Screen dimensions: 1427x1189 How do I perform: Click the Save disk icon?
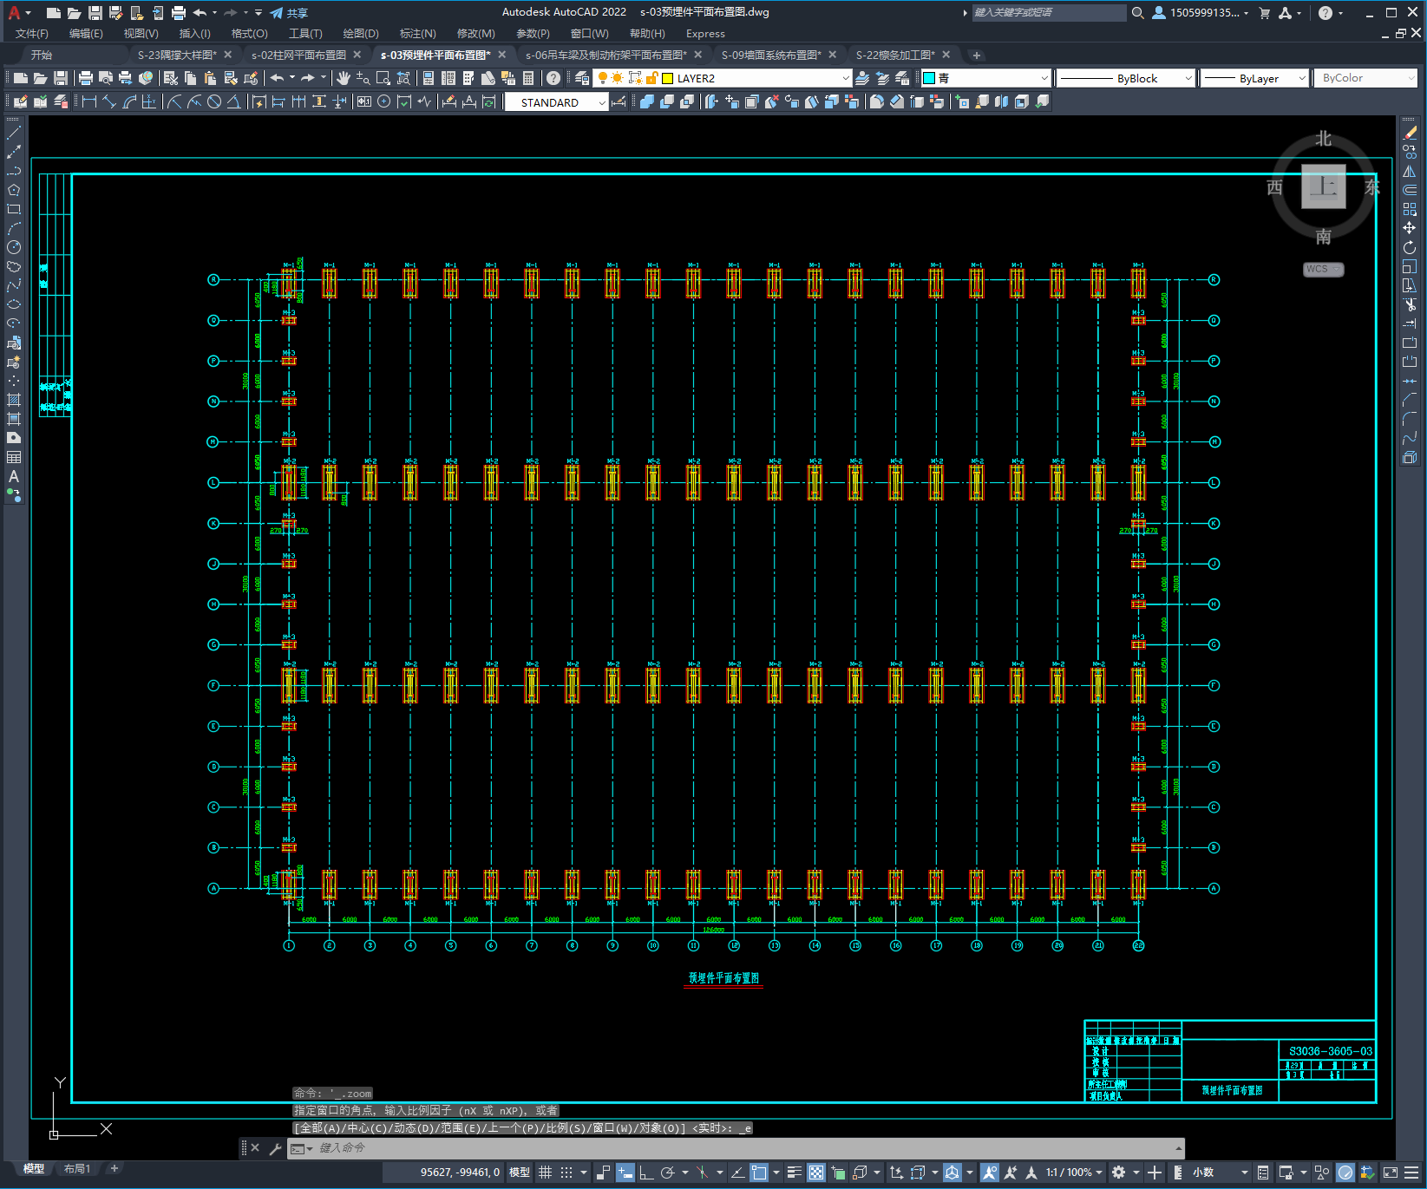tap(61, 78)
